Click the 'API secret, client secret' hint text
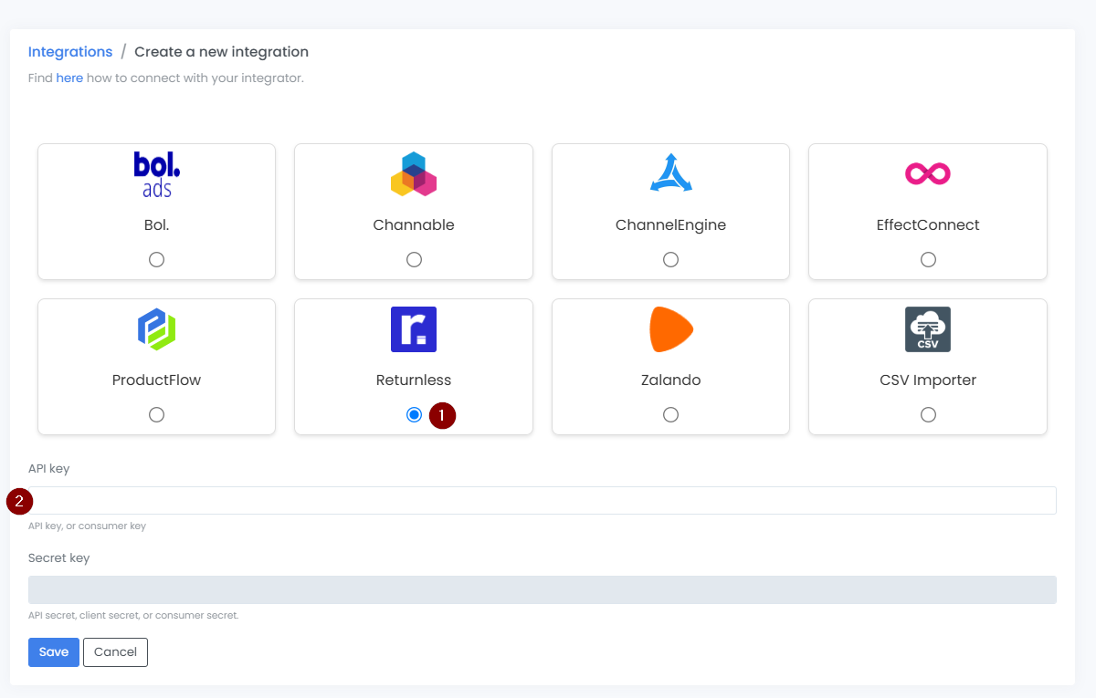The width and height of the screenshot is (1096, 698). click(x=133, y=616)
